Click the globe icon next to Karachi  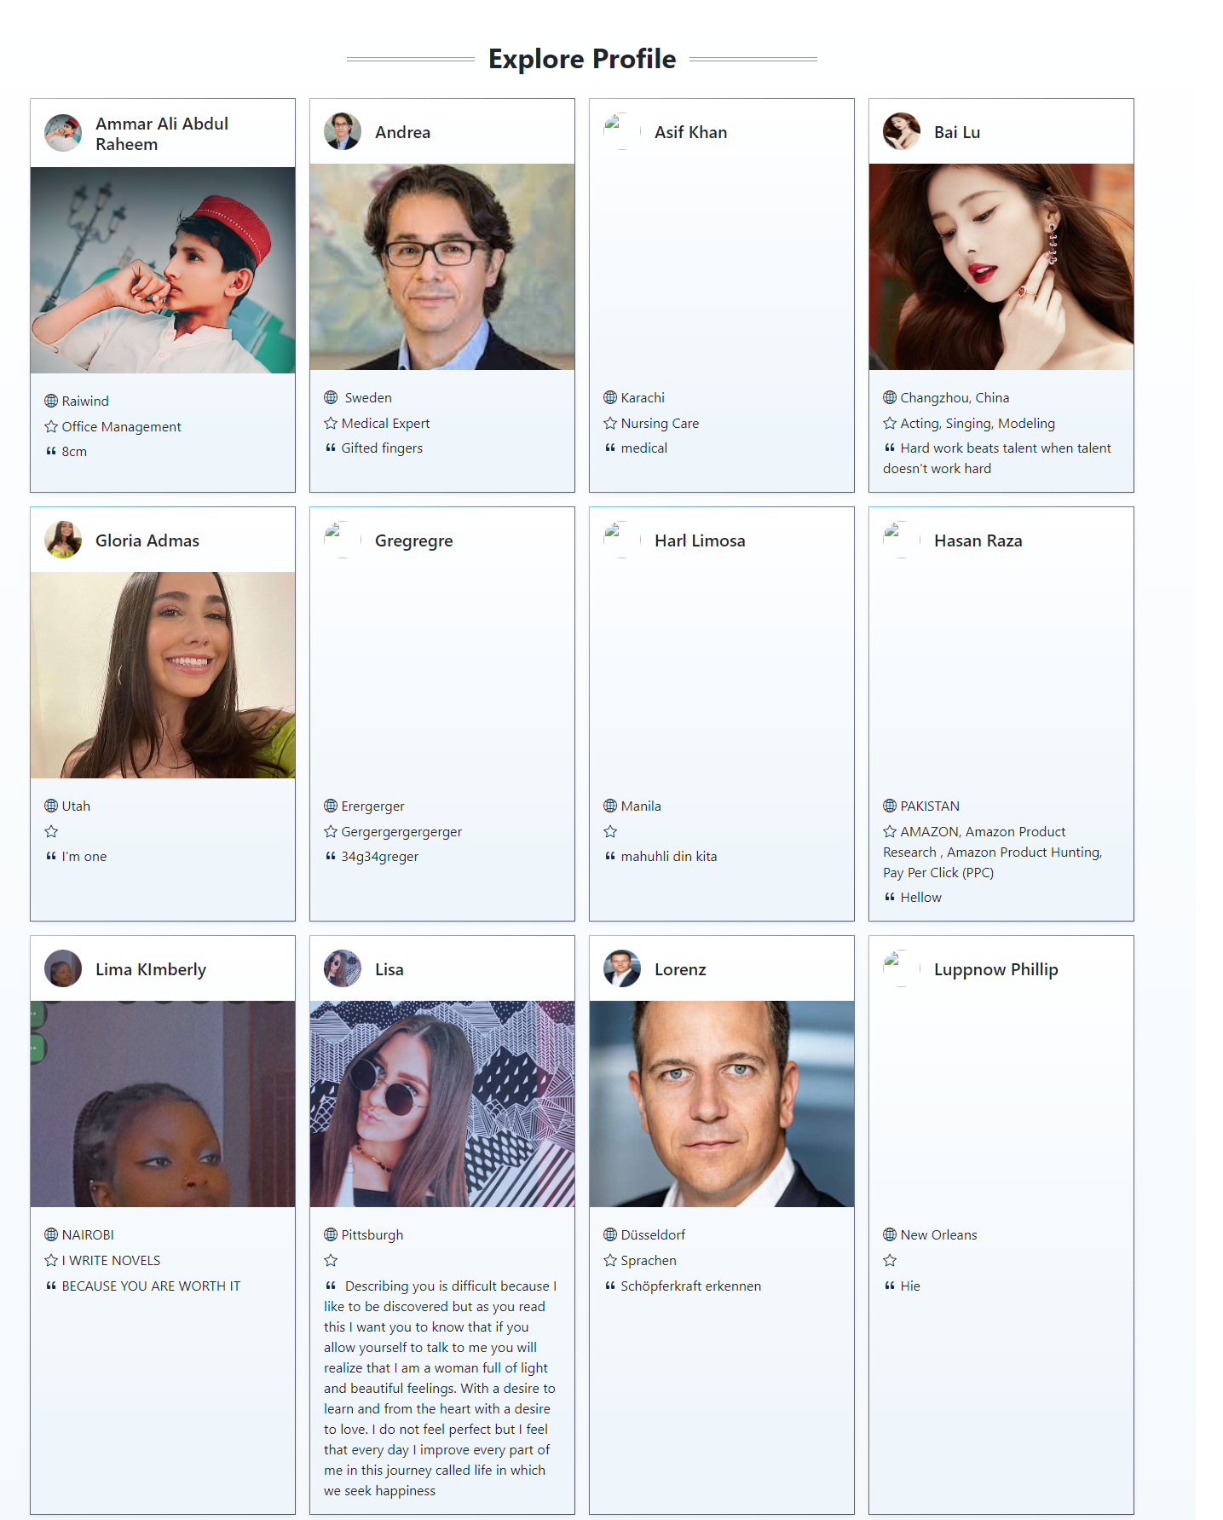coord(610,397)
